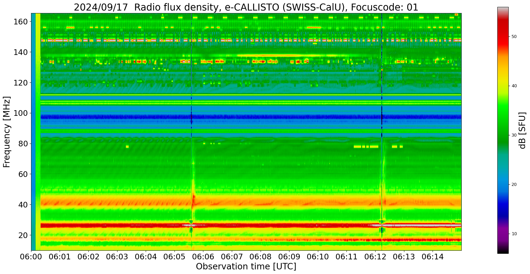Image resolution: width=530 pixels, height=274 pixels.
Task: Click the 06:13 time tick label
Action: click(404, 257)
